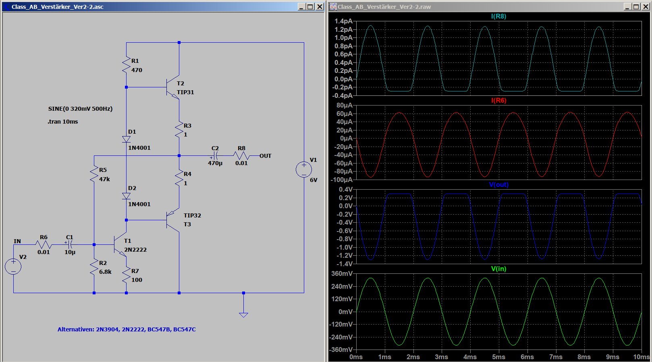Close the .raw waveform window

[x=646, y=6]
